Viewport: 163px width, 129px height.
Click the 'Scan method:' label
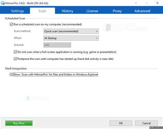tap(22, 31)
